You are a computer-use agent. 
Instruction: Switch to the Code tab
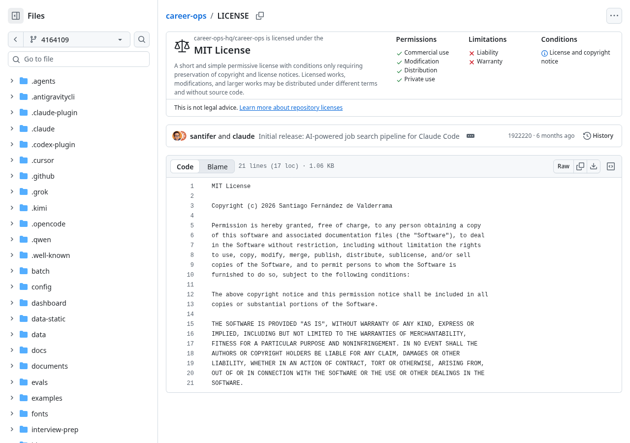click(185, 166)
